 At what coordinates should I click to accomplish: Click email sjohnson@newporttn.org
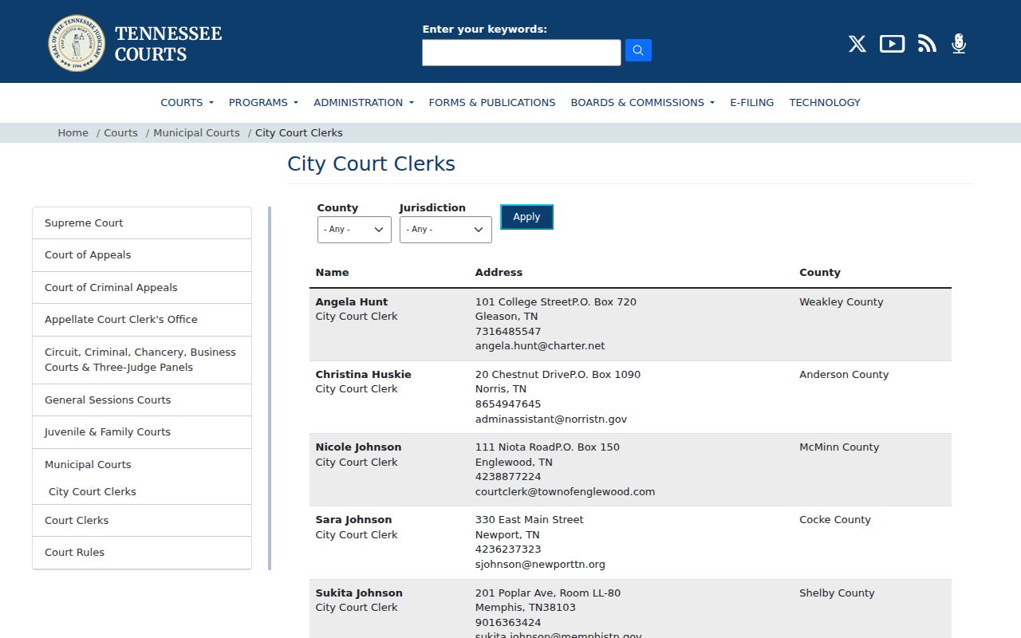pyautogui.click(x=540, y=565)
